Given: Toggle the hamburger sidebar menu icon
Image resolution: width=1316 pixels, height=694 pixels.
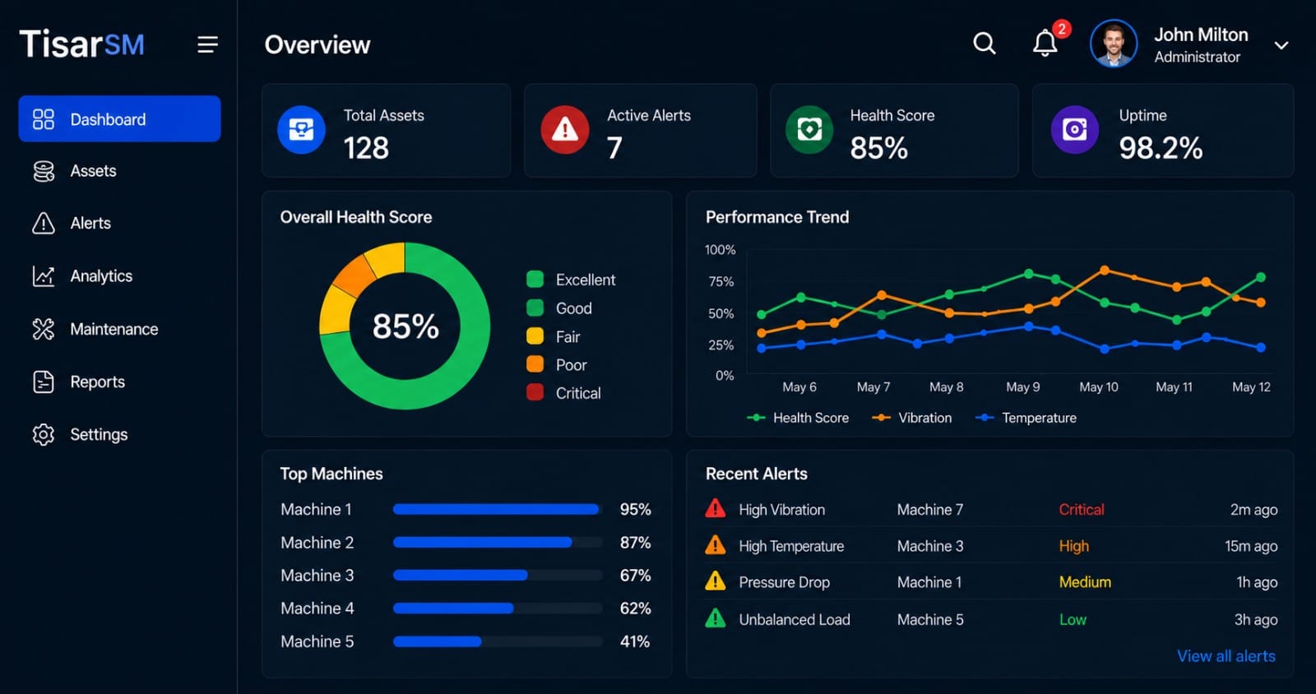Looking at the screenshot, I should (207, 44).
